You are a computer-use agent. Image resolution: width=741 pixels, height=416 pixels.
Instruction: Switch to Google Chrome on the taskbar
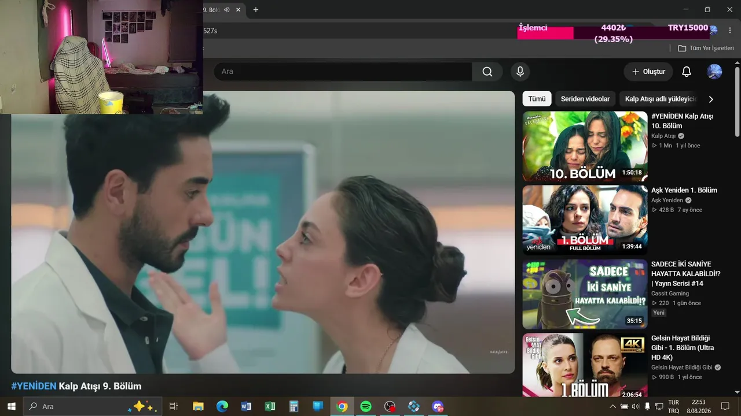pyautogui.click(x=342, y=406)
